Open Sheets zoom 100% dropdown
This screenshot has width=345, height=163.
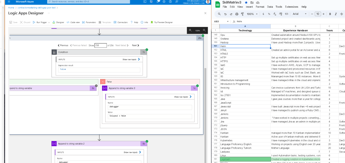click(252, 14)
